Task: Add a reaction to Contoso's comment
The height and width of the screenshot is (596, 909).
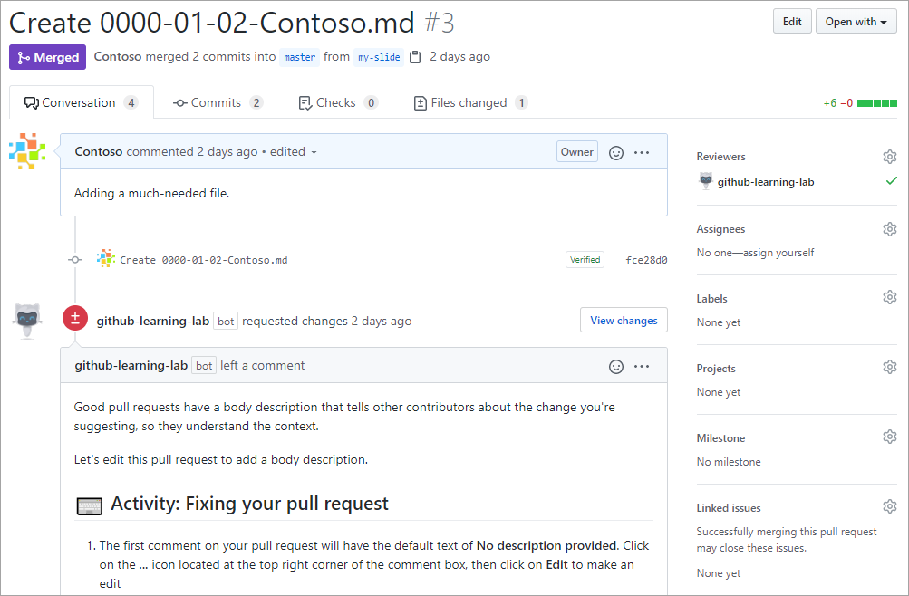Action: click(x=616, y=152)
